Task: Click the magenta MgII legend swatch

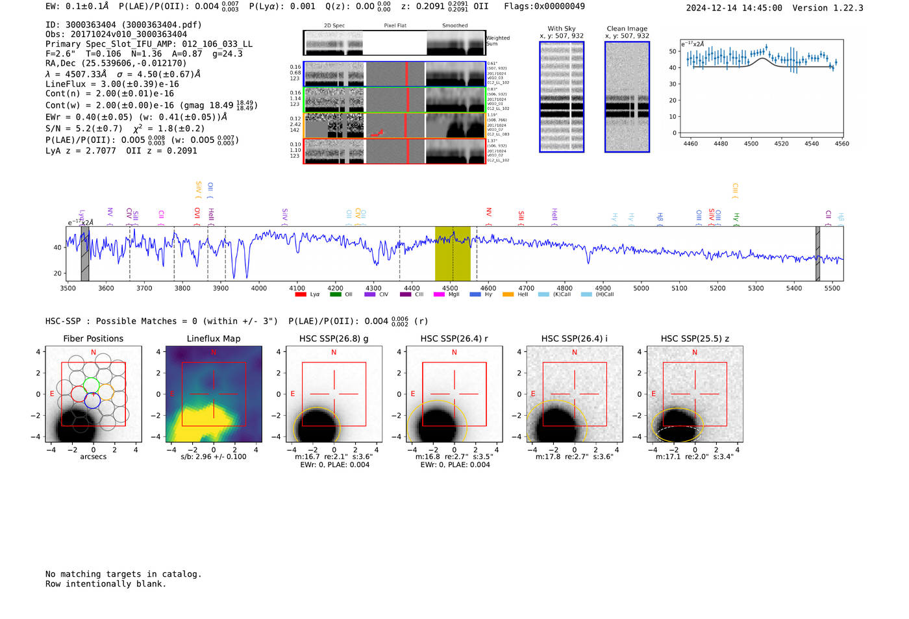Action: coord(439,295)
